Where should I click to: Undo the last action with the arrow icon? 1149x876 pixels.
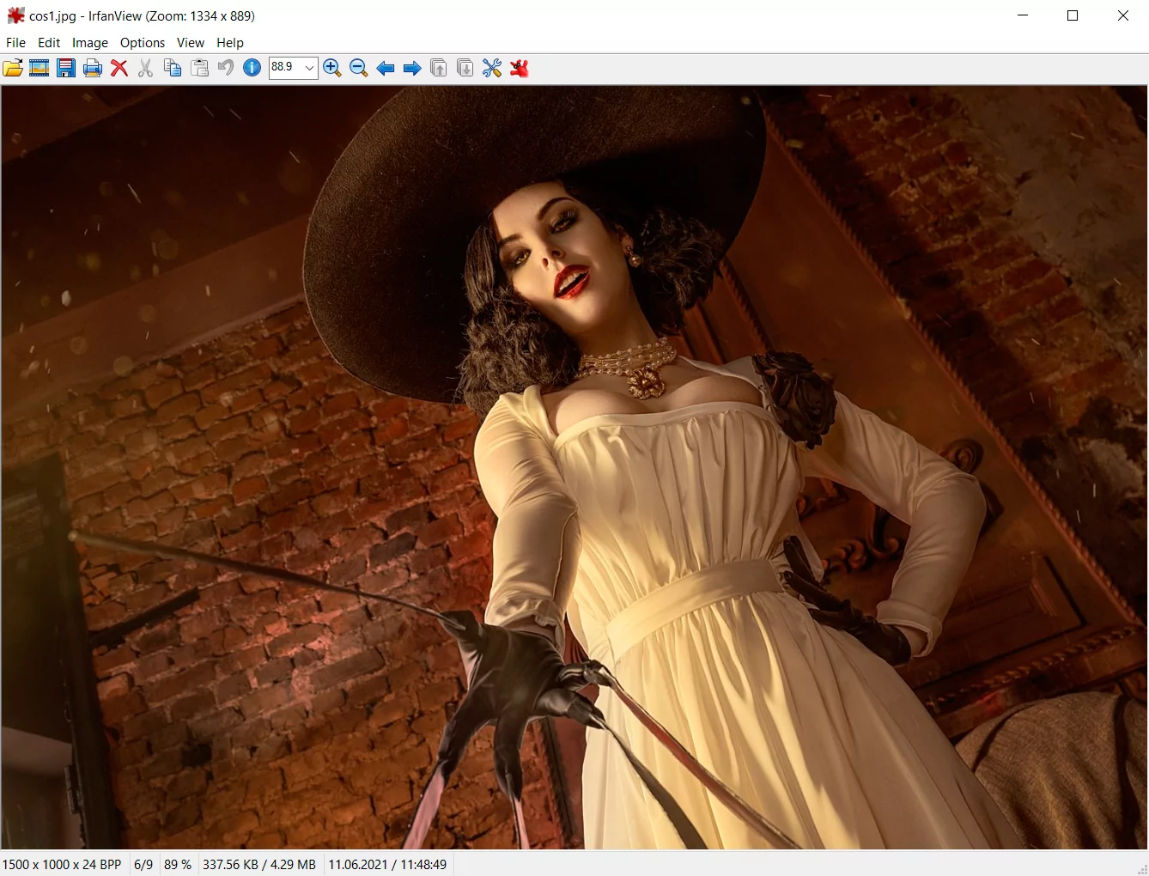pos(226,68)
